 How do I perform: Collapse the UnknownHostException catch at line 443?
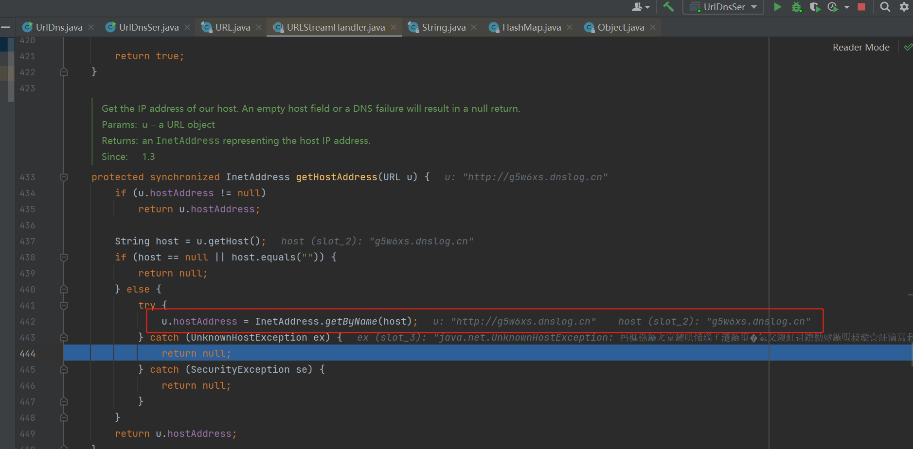64,338
